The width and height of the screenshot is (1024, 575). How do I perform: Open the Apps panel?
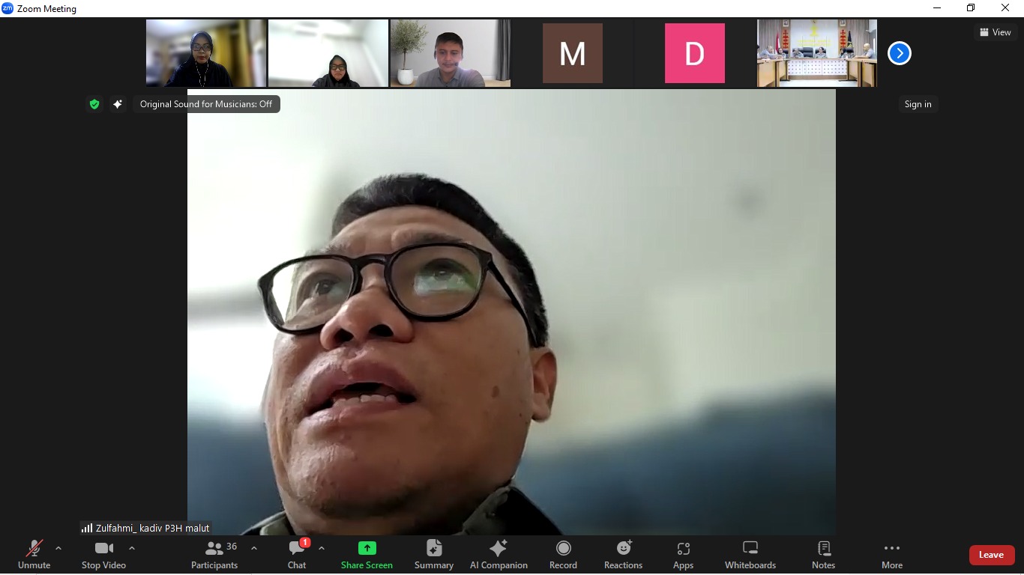(x=683, y=555)
